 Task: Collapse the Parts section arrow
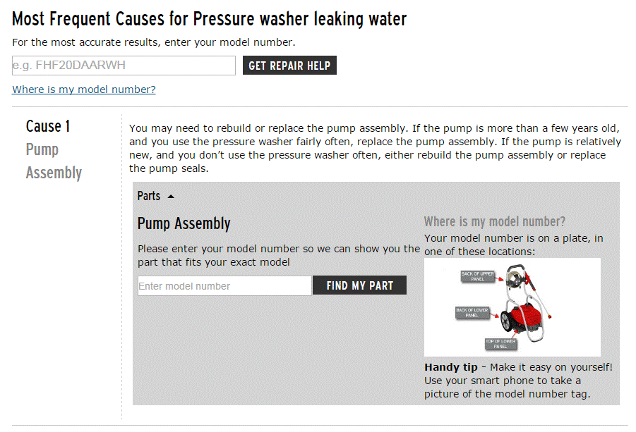tap(171, 197)
